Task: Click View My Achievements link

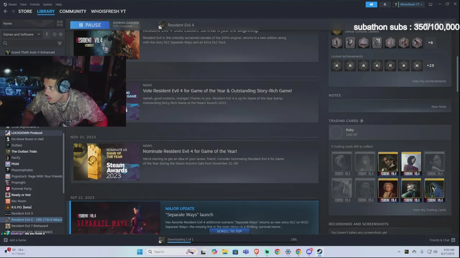Action: 429,81
